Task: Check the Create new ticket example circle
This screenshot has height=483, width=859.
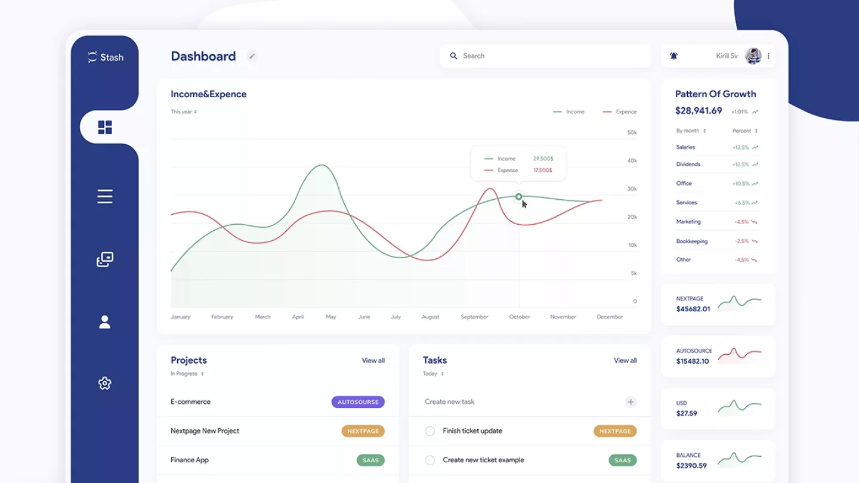Action: (x=429, y=460)
